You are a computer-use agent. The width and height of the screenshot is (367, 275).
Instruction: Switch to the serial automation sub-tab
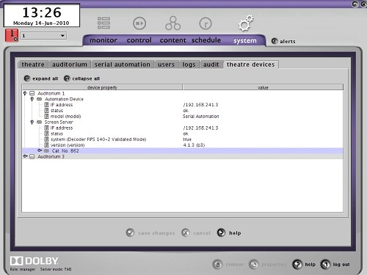tap(123, 65)
